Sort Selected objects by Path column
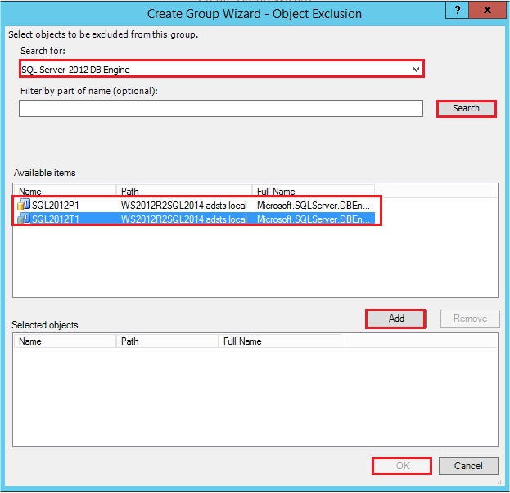Screen dimensions: 510x493 167,341
